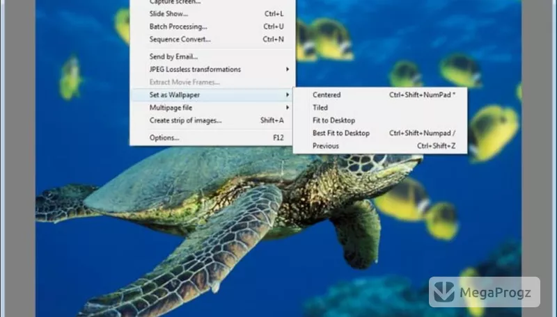Select Set as Wallpaper menu entry
Viewport: 557px width, 317px height.
coord(212,95)
